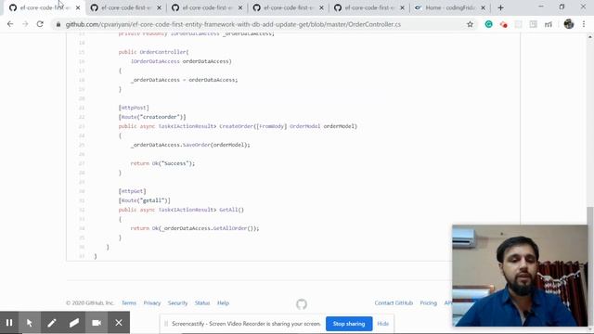Open a new browser tab

(500, 7)
